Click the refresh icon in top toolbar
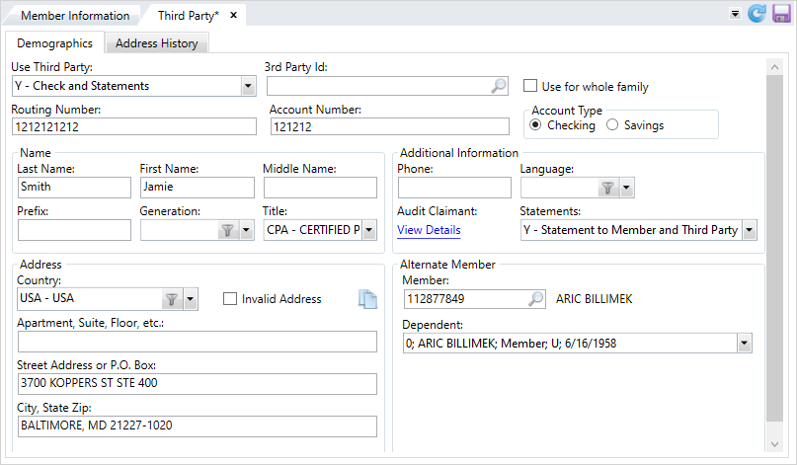Screen dimensions: 797x465 757,14
